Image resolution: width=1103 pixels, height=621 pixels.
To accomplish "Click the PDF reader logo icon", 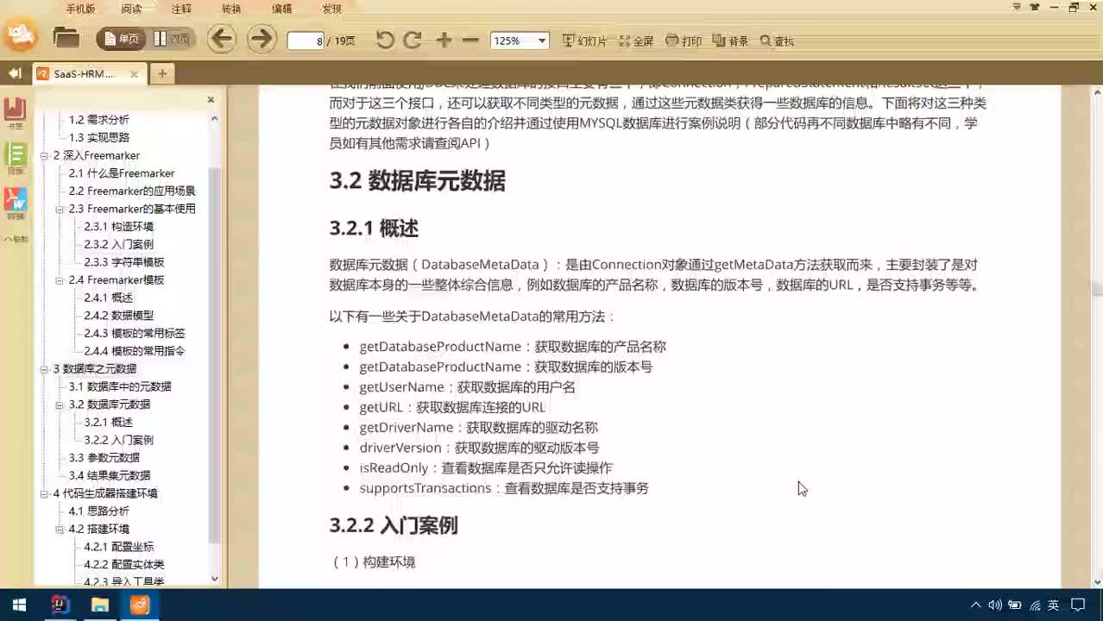I will pos(21,35).
